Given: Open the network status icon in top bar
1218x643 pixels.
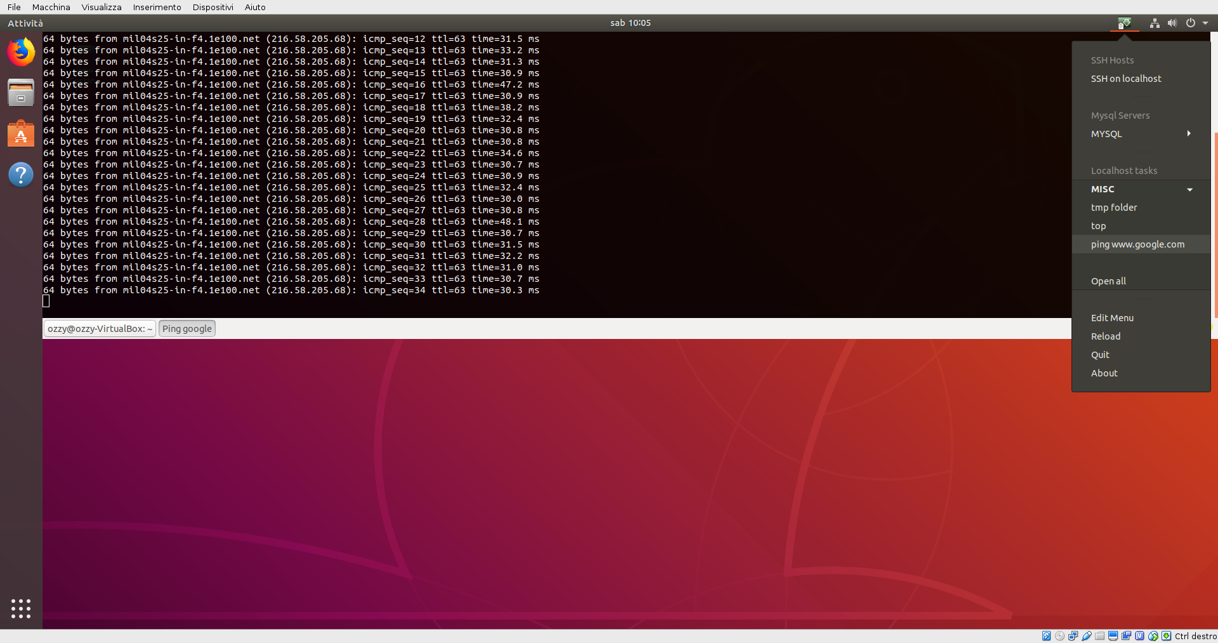Looking at the screenshot, I should 1155,23.
